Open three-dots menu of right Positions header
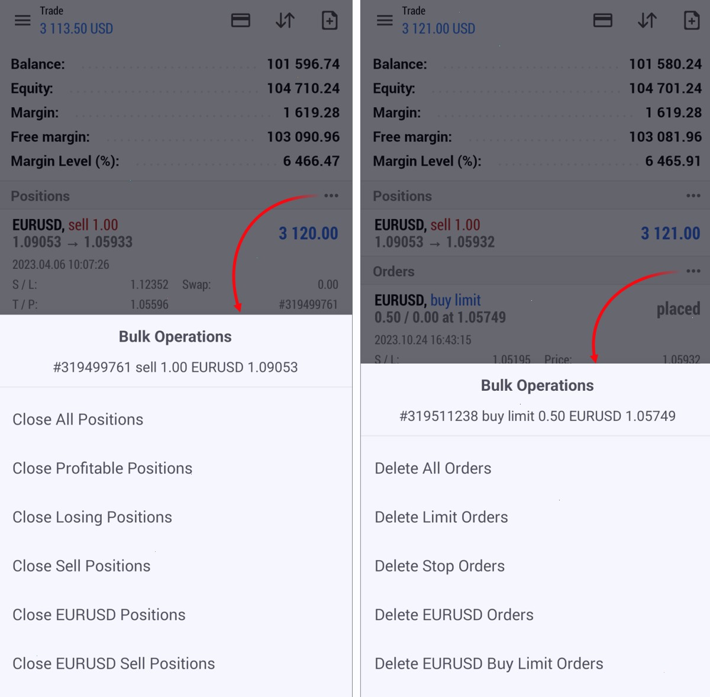 coord(693,195)
